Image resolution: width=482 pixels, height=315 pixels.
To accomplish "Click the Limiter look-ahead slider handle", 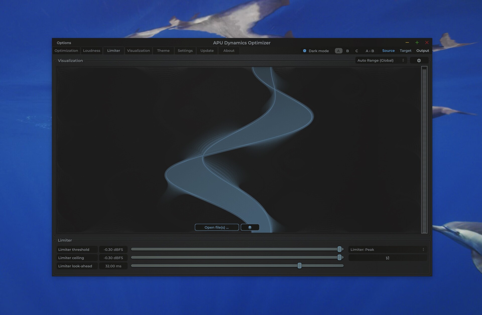I will [x=299, y=266].
